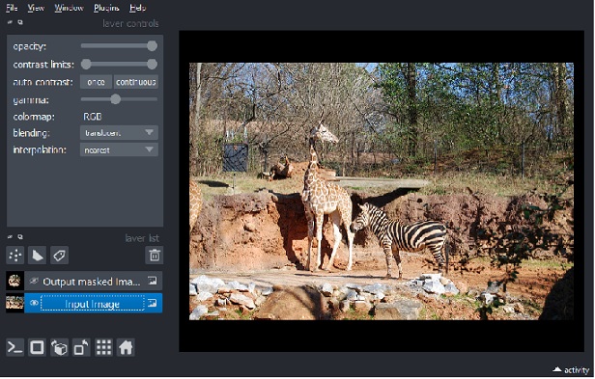Screen dimensions: 595x379
Task: Reset view with home icon
Action: (x=126, y=347)
